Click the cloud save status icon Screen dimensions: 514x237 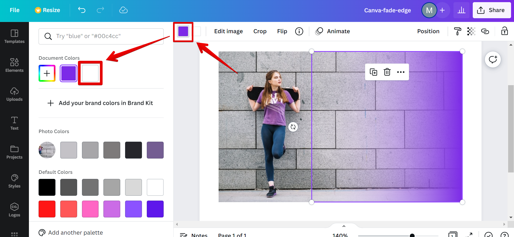[123, 10]
